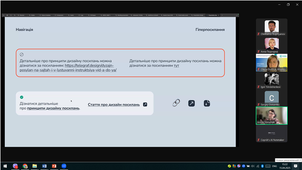Open the clock and date showing 15:22
Image resolution: width=302 pixels, height=170 pixels.
coord(285,166)
